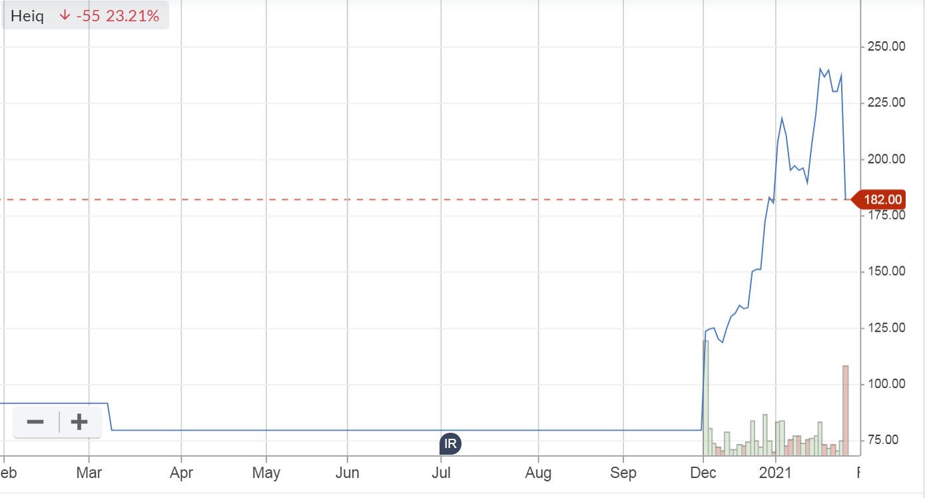Click the zoom out minus button

point(35,422)
